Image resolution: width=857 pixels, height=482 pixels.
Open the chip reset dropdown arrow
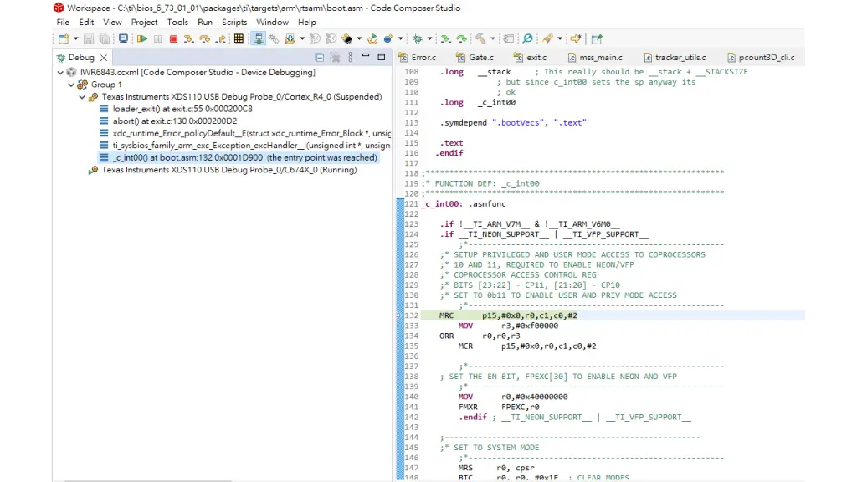[359, 38]
